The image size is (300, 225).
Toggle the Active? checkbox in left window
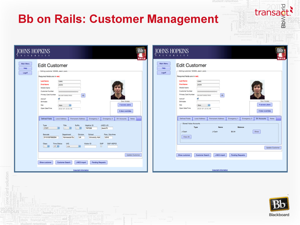59,99
